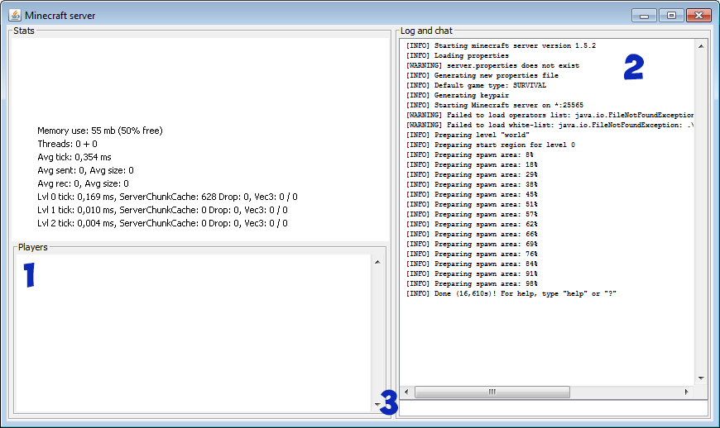
Task: Click the 'Players' panel label
Action: [32, 247]
